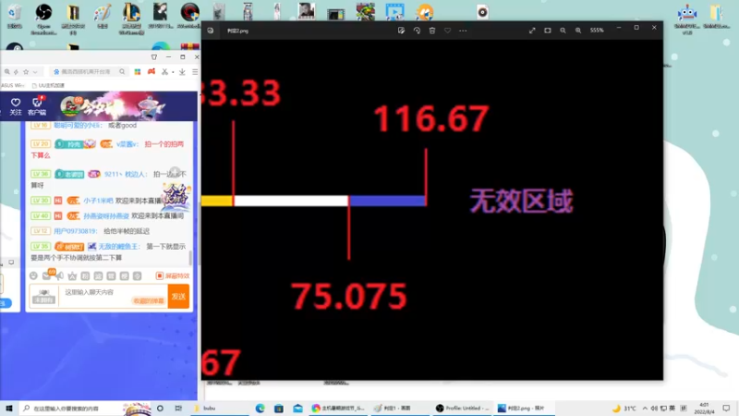Viewport: 739px width, 416px height.
Task: Open the browser skin shirt icon
Action: (154, 57)
